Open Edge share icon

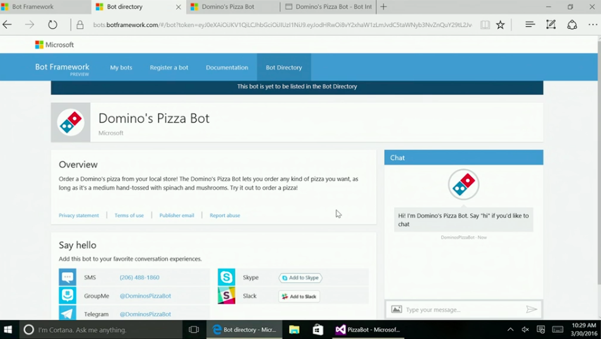coord(572,25)
